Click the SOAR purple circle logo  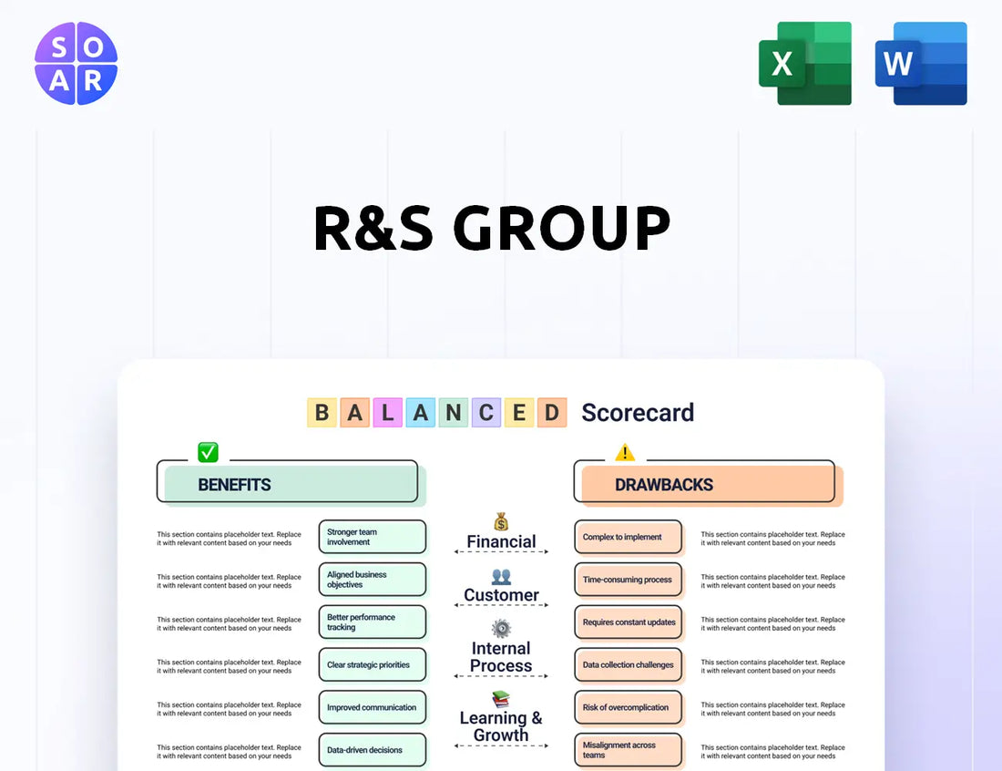point(76,63)
